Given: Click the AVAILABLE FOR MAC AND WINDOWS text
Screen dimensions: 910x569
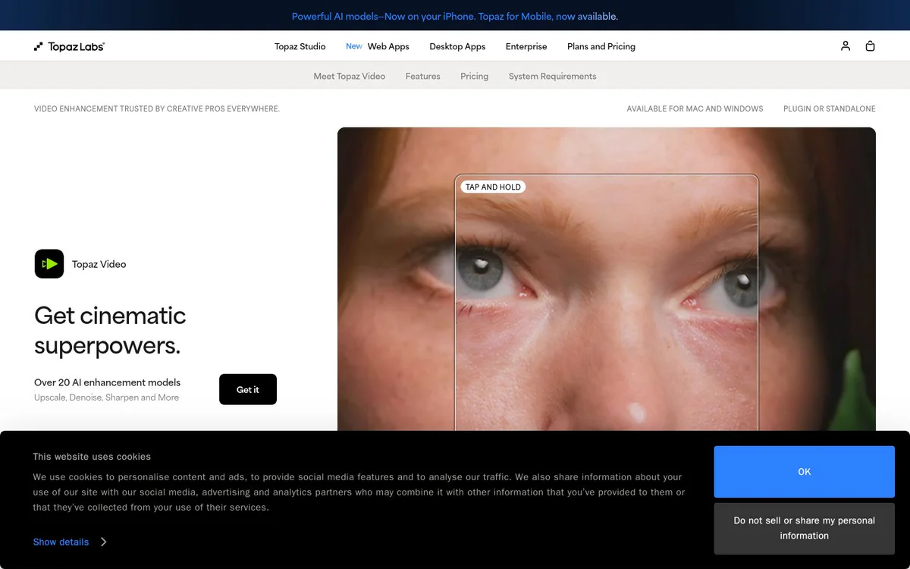Looking at the screenshot, I should point(695,108).
